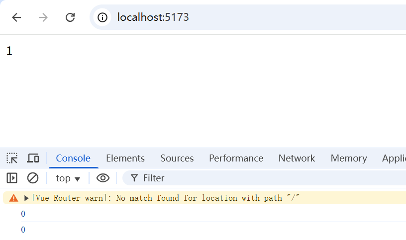Screen dimensions: 406x240
Task: Open the top context dropdown
Action: pos(68,178)
